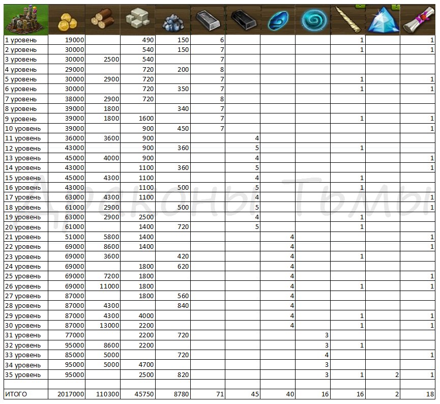
Task: Click the '20 уровень' row label
Action: [23, 227]
